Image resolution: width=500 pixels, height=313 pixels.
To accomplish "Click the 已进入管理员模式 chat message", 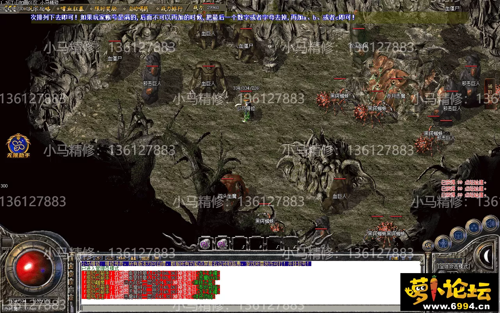I will coord(100,268).
